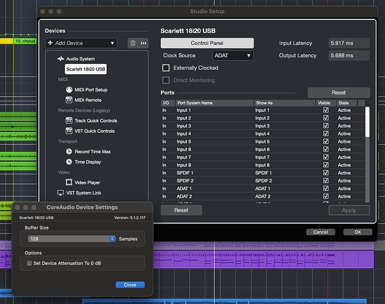Click the Port System Name column header
Image resolution: width=385 pixels, height=304 pixels.
(x=214, y=103)
